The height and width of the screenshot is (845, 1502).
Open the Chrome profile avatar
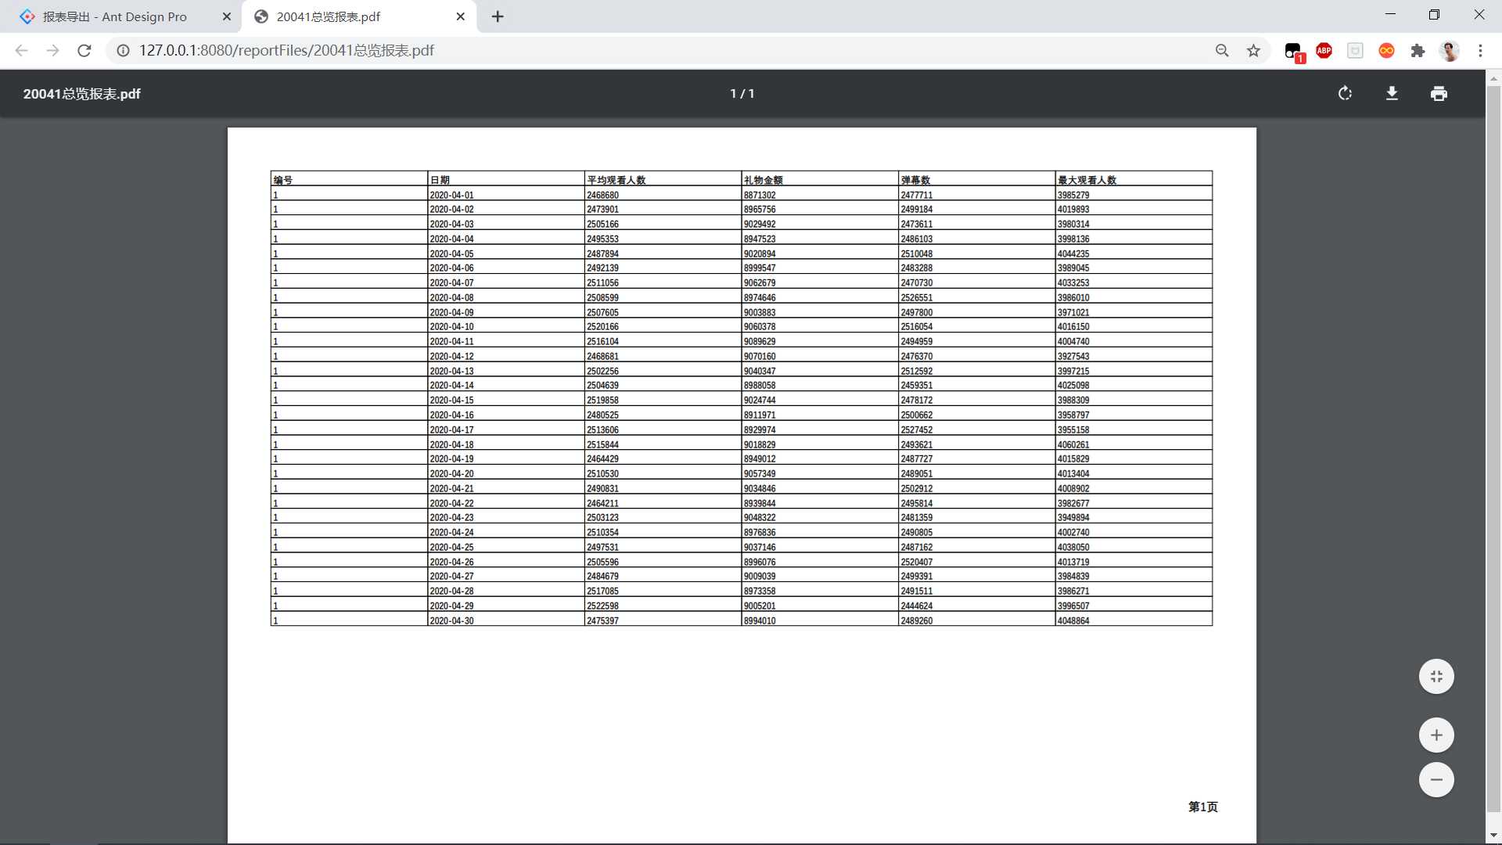[1450, 50]
